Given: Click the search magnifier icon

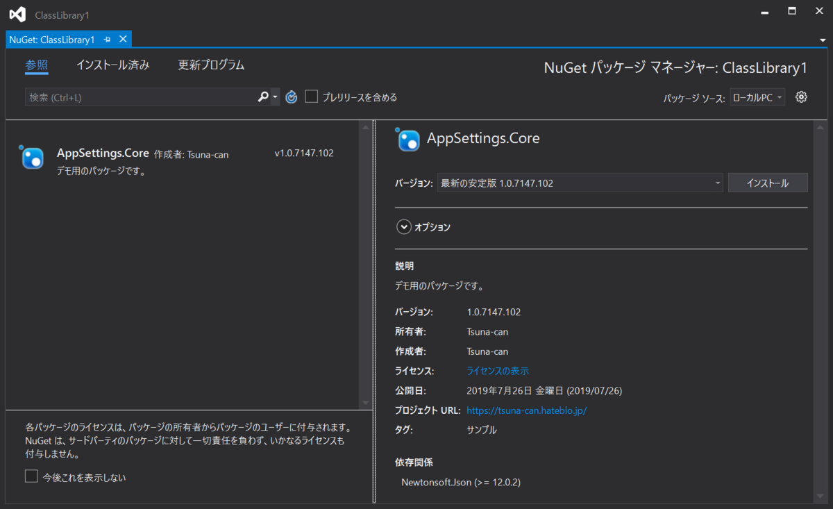Looking at the screenshot, I should [262, 97].
